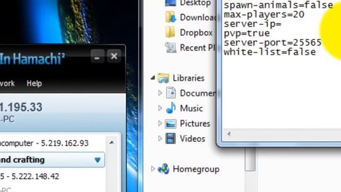The image size is (341, 192).
Task: Click the line 'white-list=false' in Notepad
Action: tap(270, 52)
